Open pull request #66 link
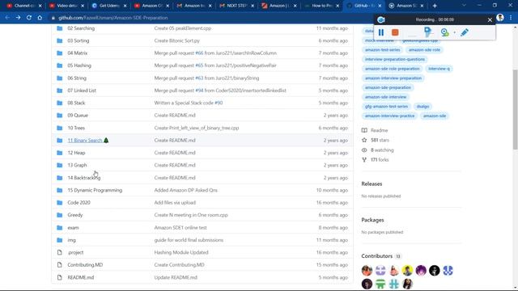Image resolution: width=518 pixels, height=291 pixels. [x=199, y=53]
